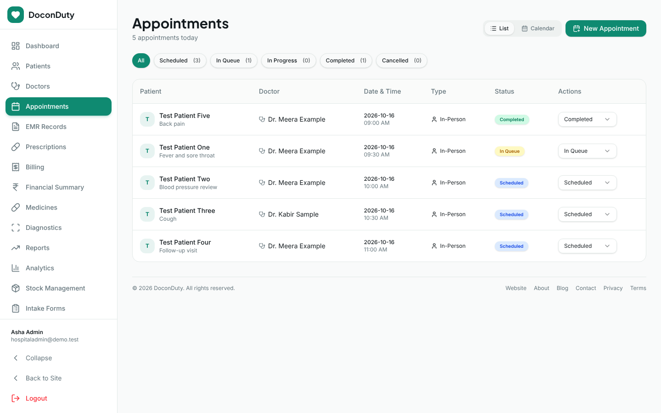The image size is (661, 413).
Task: Click the Prescriptions pill icon
Action: pyautogui.click(x=16, y=147)
